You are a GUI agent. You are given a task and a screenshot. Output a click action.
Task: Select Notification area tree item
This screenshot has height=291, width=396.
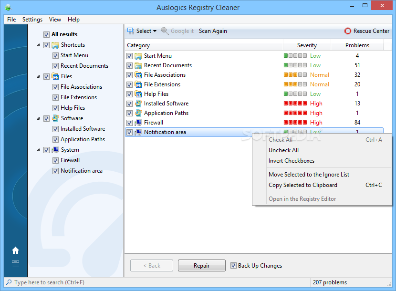click(x=81, y=171)
